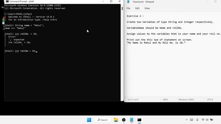Screen dimensions: 221x124
Task: Open Wi-Fi network tray icon
Action: 203,120
